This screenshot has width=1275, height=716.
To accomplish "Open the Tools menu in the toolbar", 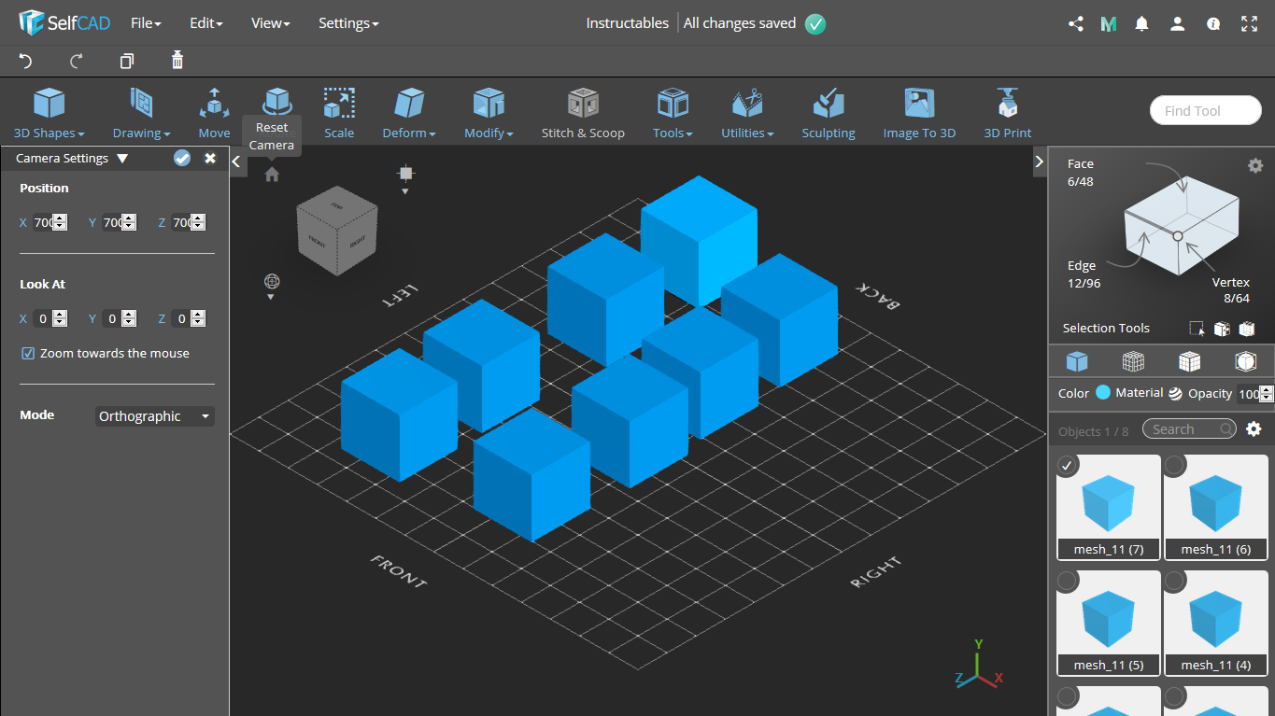I will click(x=673, y=113).
